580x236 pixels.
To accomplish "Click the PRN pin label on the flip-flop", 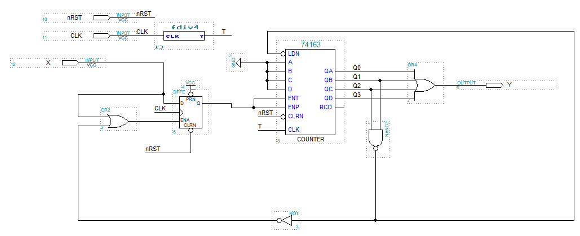I will point(191,99).
